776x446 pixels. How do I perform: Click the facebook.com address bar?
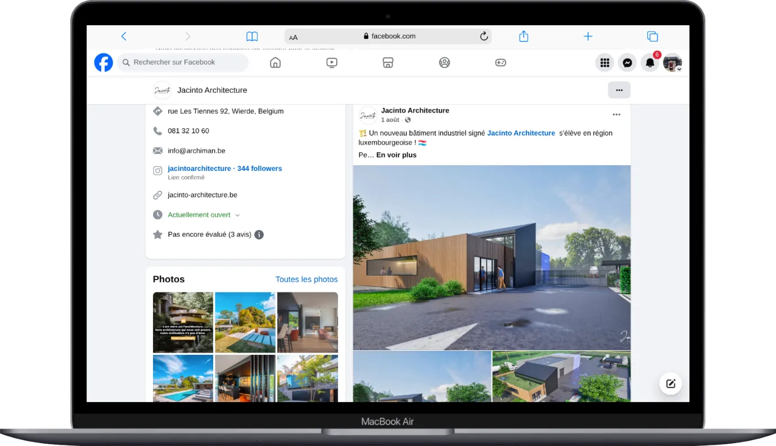(x=388, y=36)
